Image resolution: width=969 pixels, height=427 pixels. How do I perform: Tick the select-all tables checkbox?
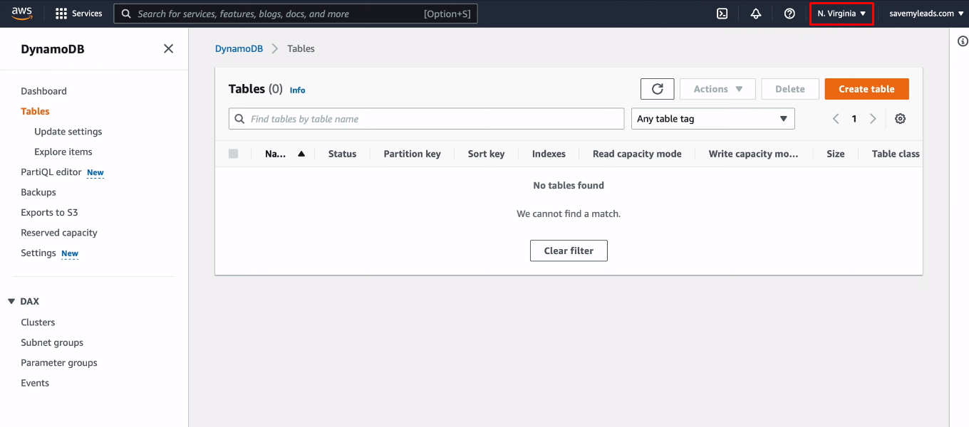click(234, 154)
